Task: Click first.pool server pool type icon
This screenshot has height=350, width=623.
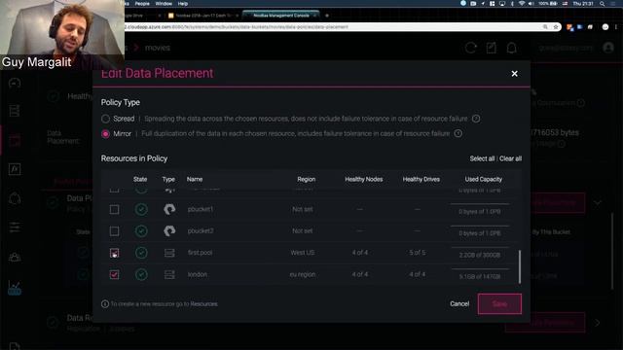Action: pos(169,253)
